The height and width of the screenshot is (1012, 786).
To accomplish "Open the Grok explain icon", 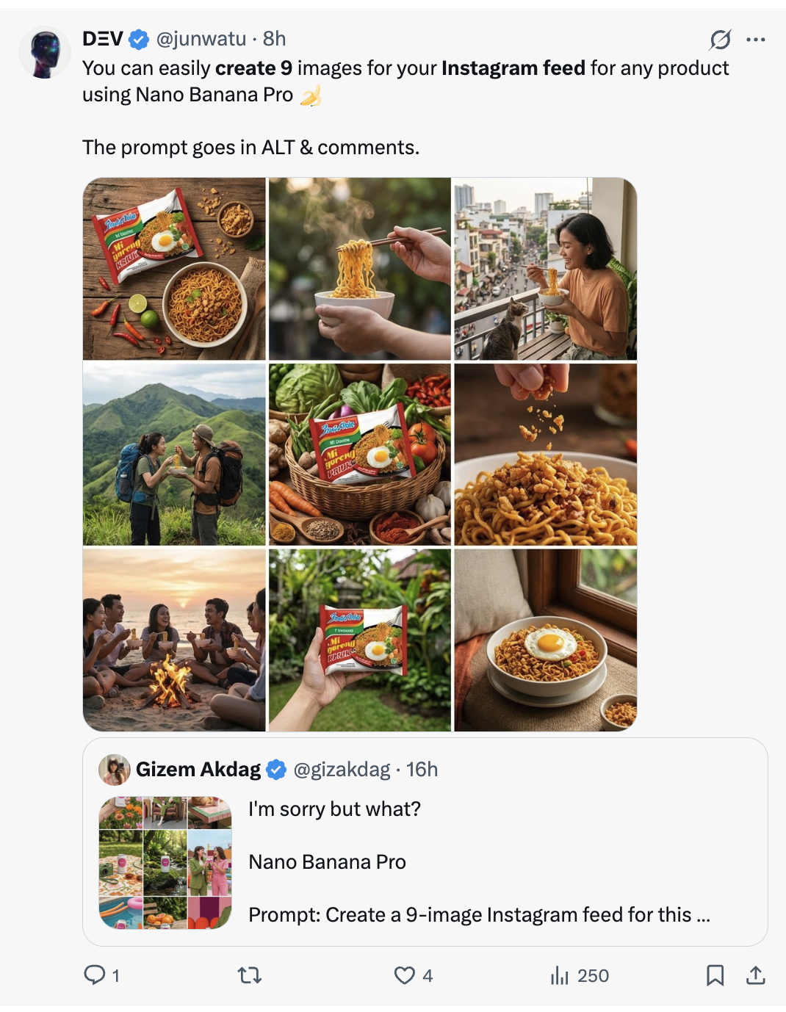I will [720, 39].
